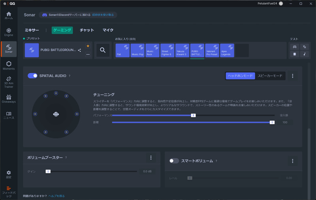
Task: Turn off the SPATIAL AUDIO toggle
Action: point(32,76)
